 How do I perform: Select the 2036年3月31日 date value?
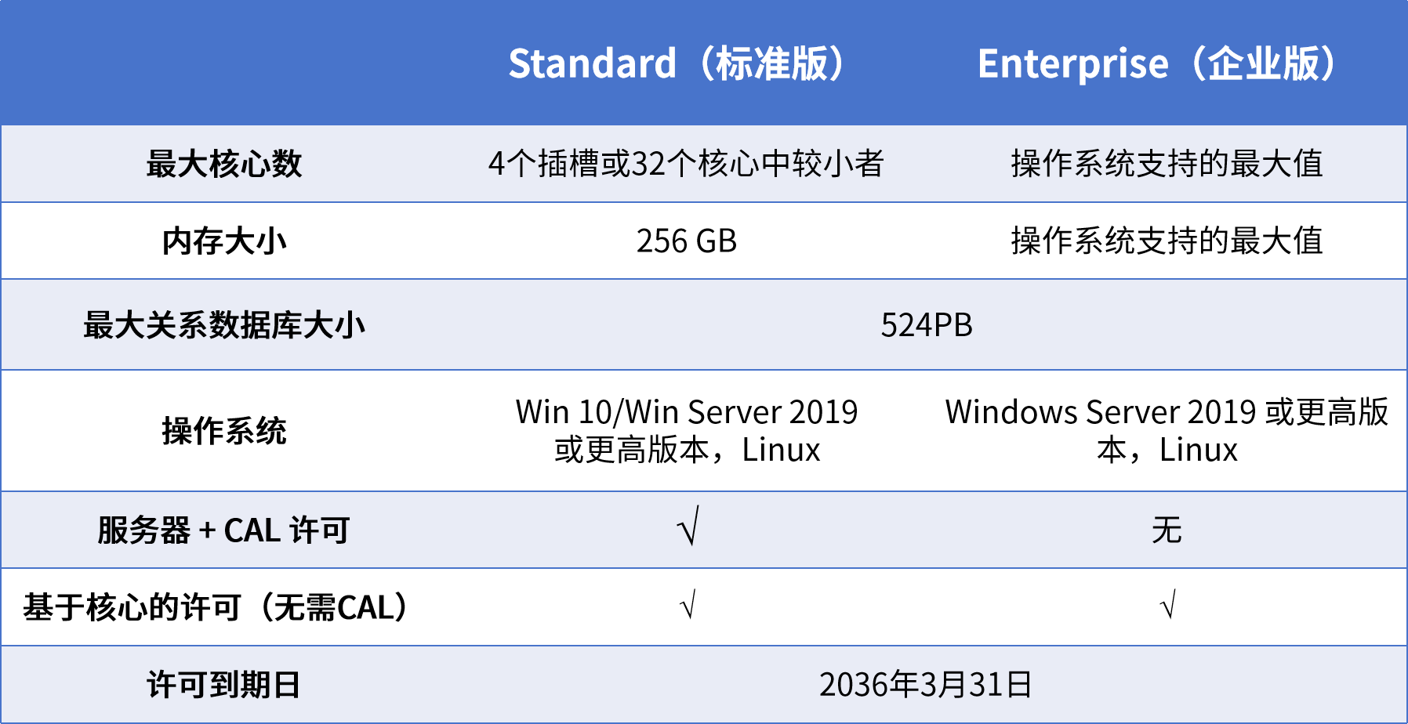[926, 685]
